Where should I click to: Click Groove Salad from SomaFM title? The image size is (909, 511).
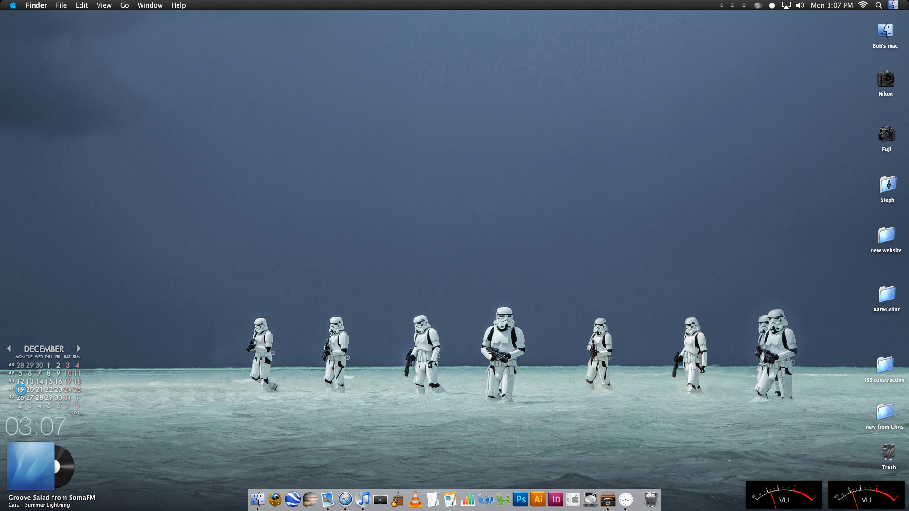click(52, 497)
